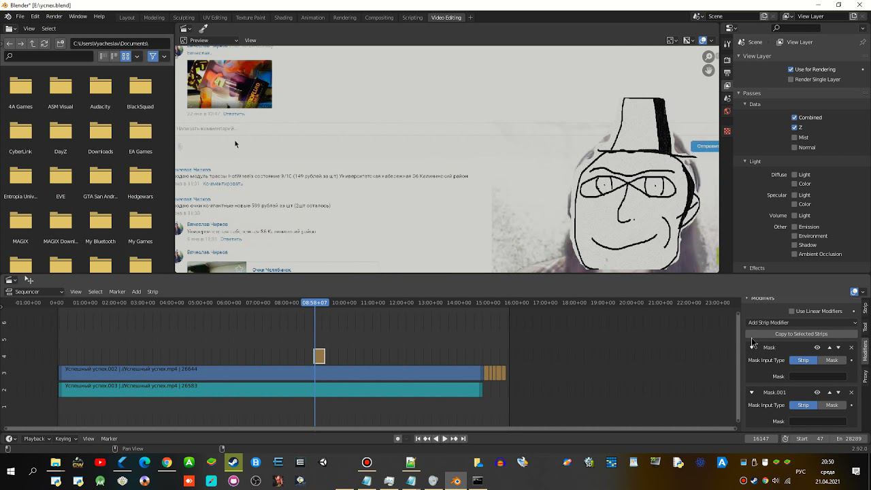Collapse the Data subpanel
The width and height of the screenshot is (871, 490).
745,104
